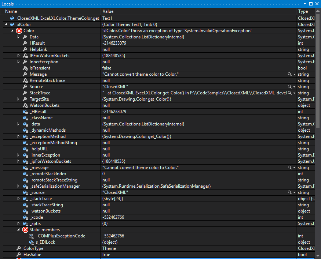The width and height of the screenshot is (321, 259).
Task: Expand the Data node
Action: pyautogui.click(x=18, y=37)
